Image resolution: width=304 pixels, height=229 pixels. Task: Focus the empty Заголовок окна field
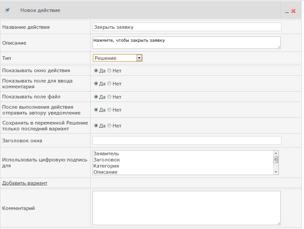tap(187, 140)
